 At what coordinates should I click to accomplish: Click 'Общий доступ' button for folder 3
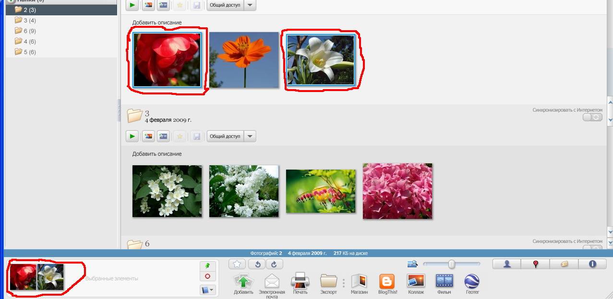225,136
